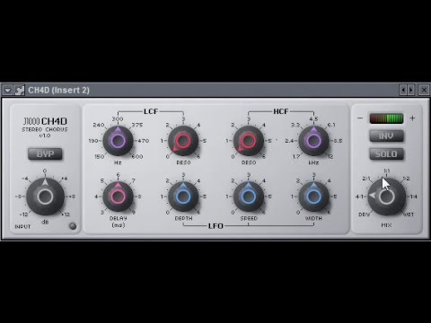Open the plugin options dropdown arrow
The height and width of the screenshot is (323, 431).
[x=7, y=90]
